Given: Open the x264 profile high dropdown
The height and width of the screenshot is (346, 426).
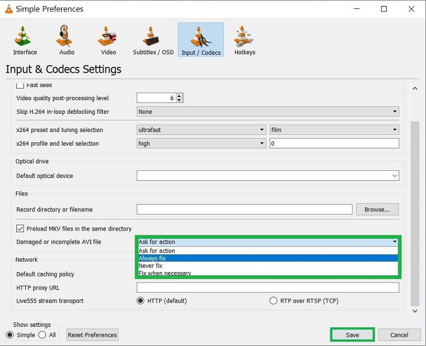Looking at the screenshot, I should point(201,143).
